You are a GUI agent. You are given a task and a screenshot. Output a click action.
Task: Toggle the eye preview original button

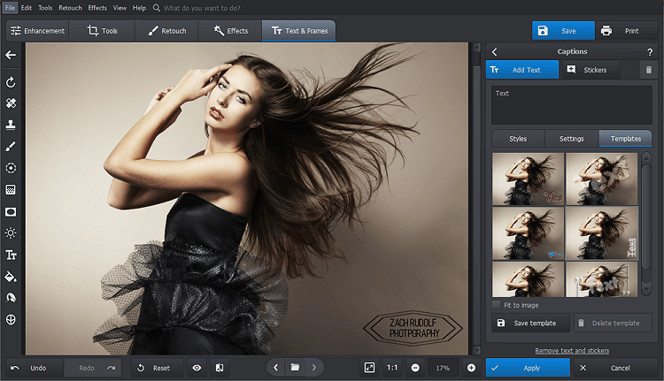point(197,368)
